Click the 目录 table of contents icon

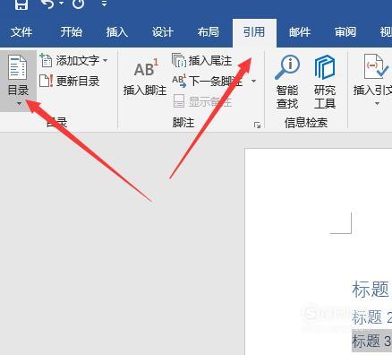pos(18,67)
